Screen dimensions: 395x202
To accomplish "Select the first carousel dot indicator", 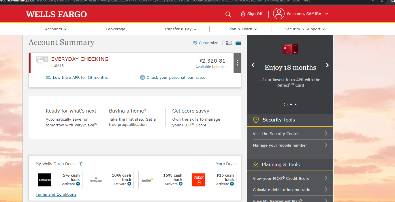I will pyautogui.click(x=286, y=104).
